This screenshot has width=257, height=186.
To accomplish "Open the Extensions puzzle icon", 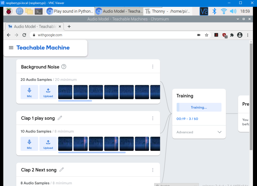I will (x=232, y=35).
